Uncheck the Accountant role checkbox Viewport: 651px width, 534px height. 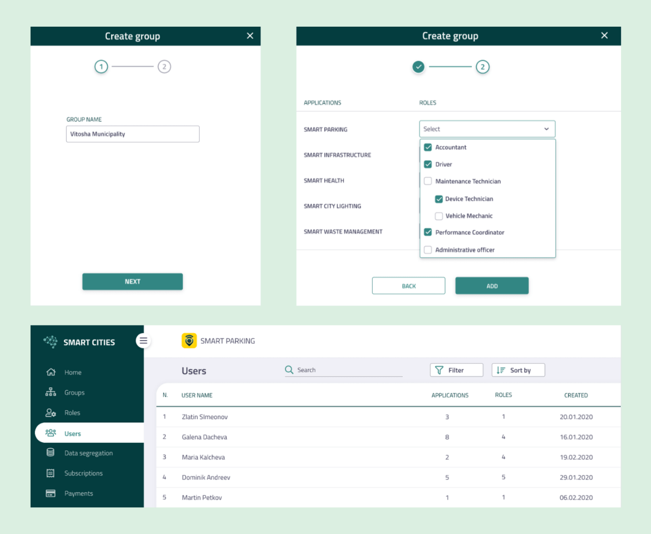(x=428, y=147)
